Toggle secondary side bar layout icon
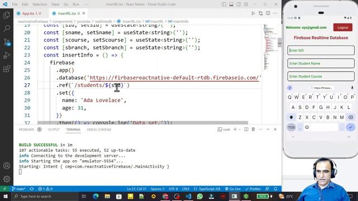The width and height of the screenshot is (358, 201). [x=239, y=4]
